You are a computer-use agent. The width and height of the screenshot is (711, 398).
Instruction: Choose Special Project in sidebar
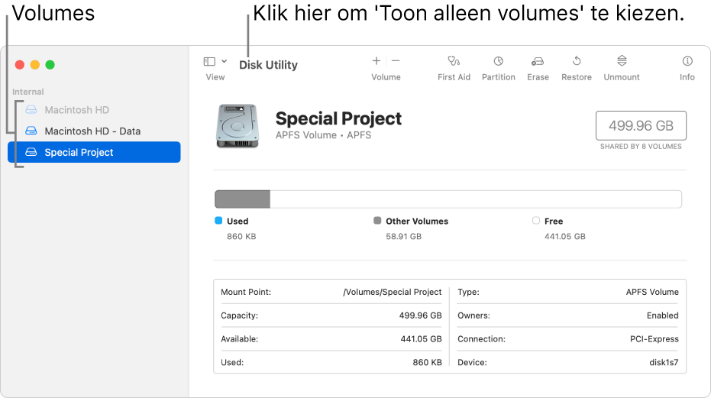95,152
